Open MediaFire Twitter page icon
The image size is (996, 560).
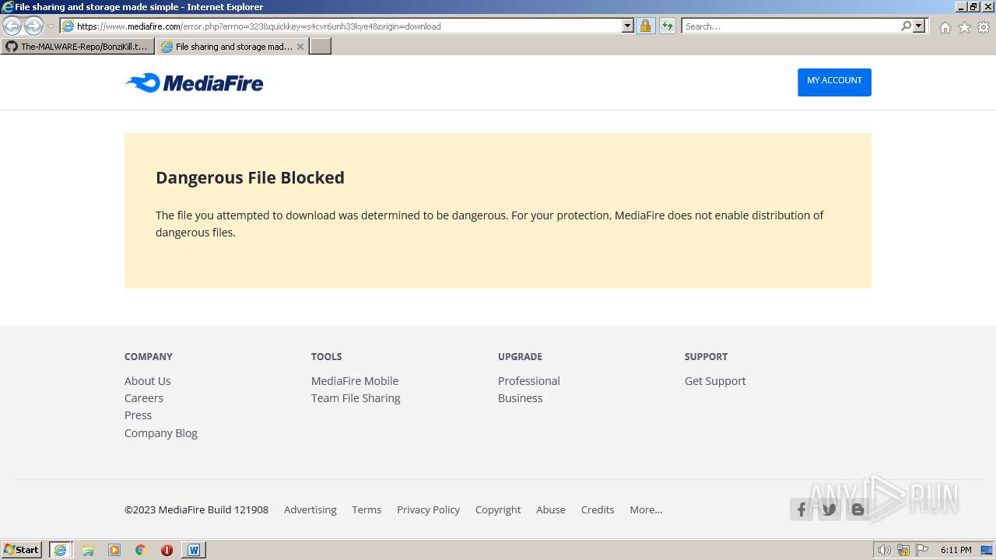[829, 509]
